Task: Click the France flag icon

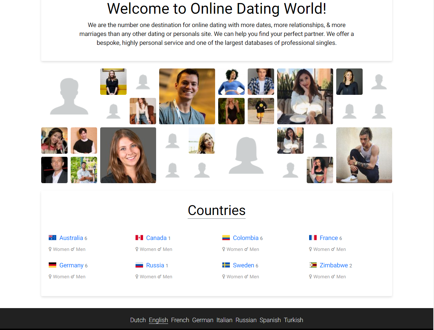Action: (x=313, y=238)
